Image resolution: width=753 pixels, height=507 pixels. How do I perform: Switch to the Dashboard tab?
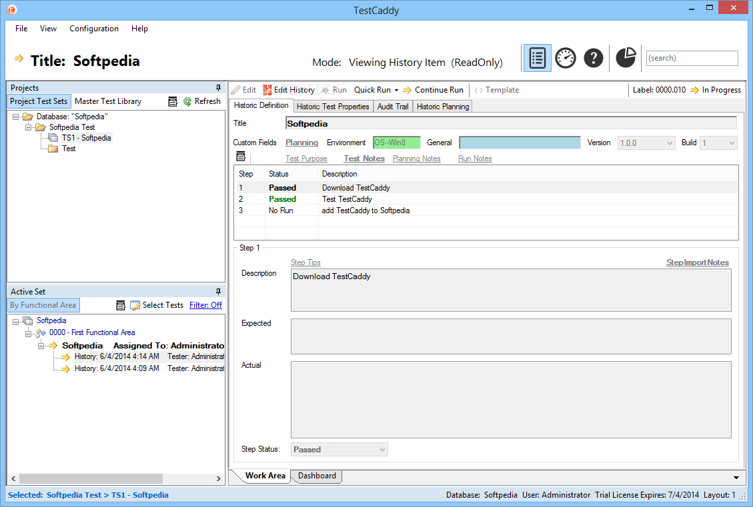click(x=317, y=476)
